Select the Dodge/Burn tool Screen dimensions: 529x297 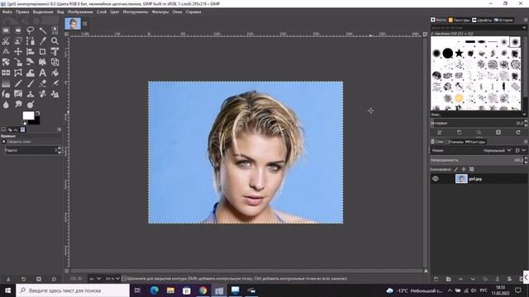[31, 105]
